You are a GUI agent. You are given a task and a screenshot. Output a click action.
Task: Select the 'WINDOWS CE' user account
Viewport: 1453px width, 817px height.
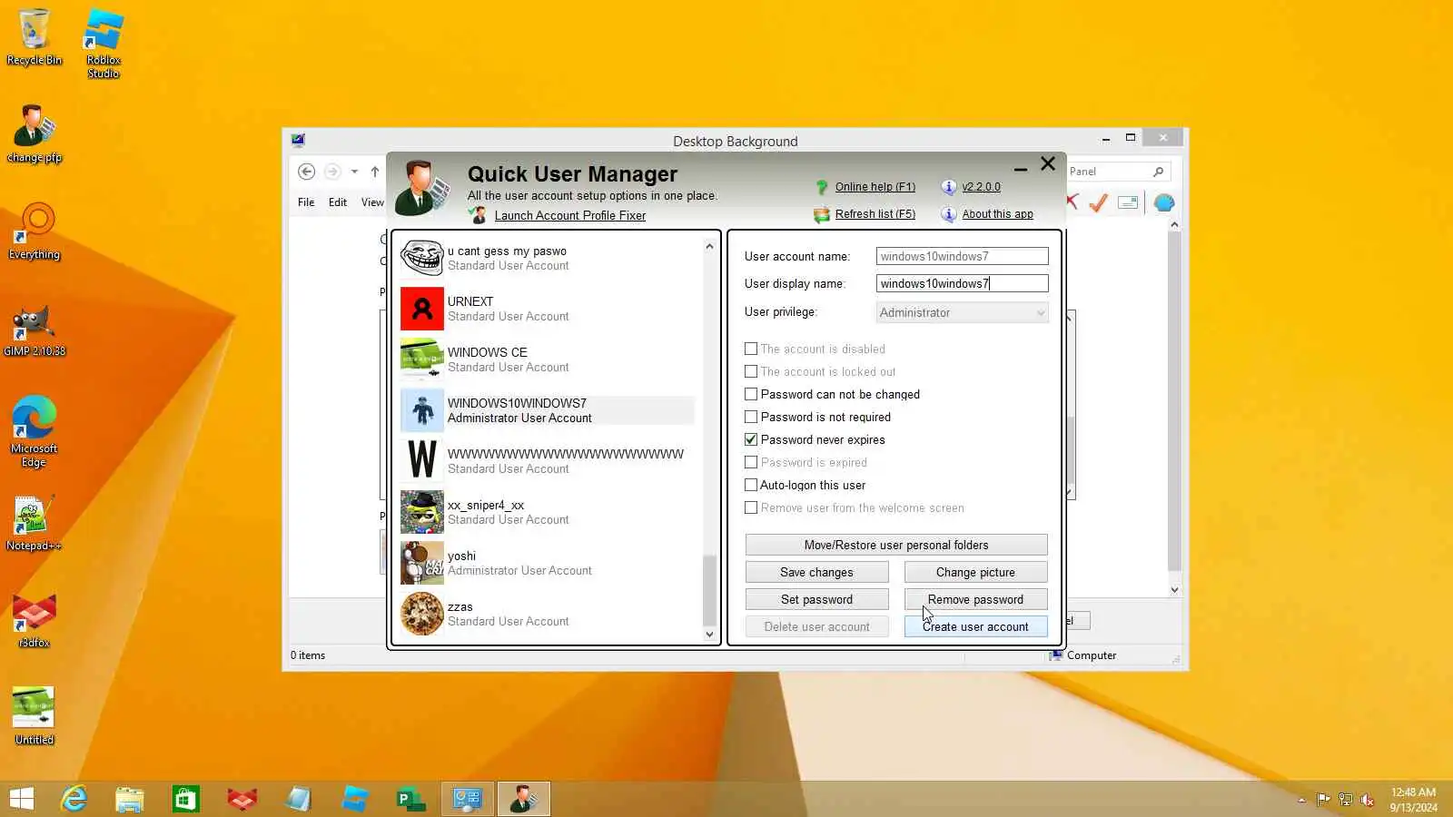pos(548,359)
